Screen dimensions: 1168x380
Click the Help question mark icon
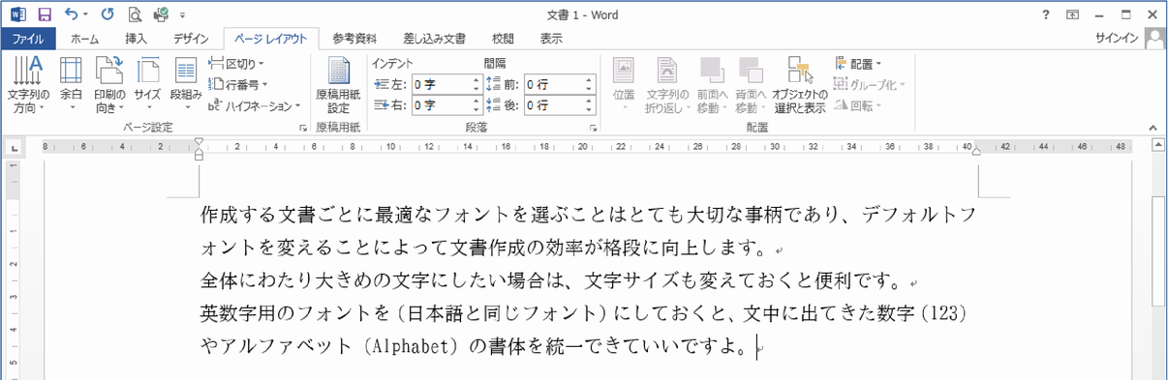point(1045,15)
